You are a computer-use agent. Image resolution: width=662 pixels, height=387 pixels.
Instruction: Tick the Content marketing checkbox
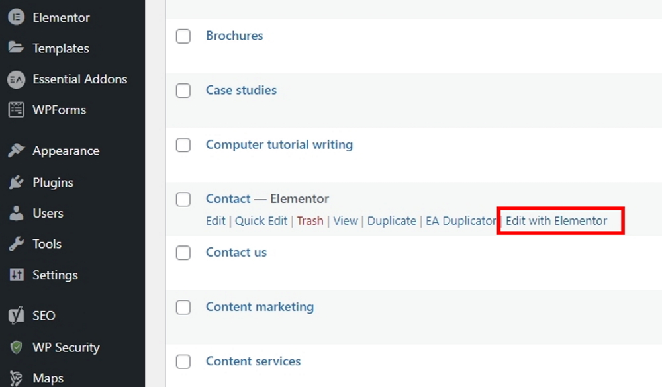tap(183, 307)
